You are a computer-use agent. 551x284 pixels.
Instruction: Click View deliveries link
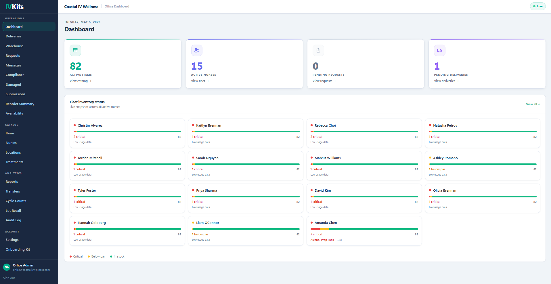pyautogui.click(x=446, y=81)
